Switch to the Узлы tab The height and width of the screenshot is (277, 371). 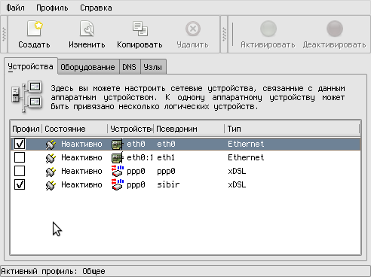click(x=153, y=67)
